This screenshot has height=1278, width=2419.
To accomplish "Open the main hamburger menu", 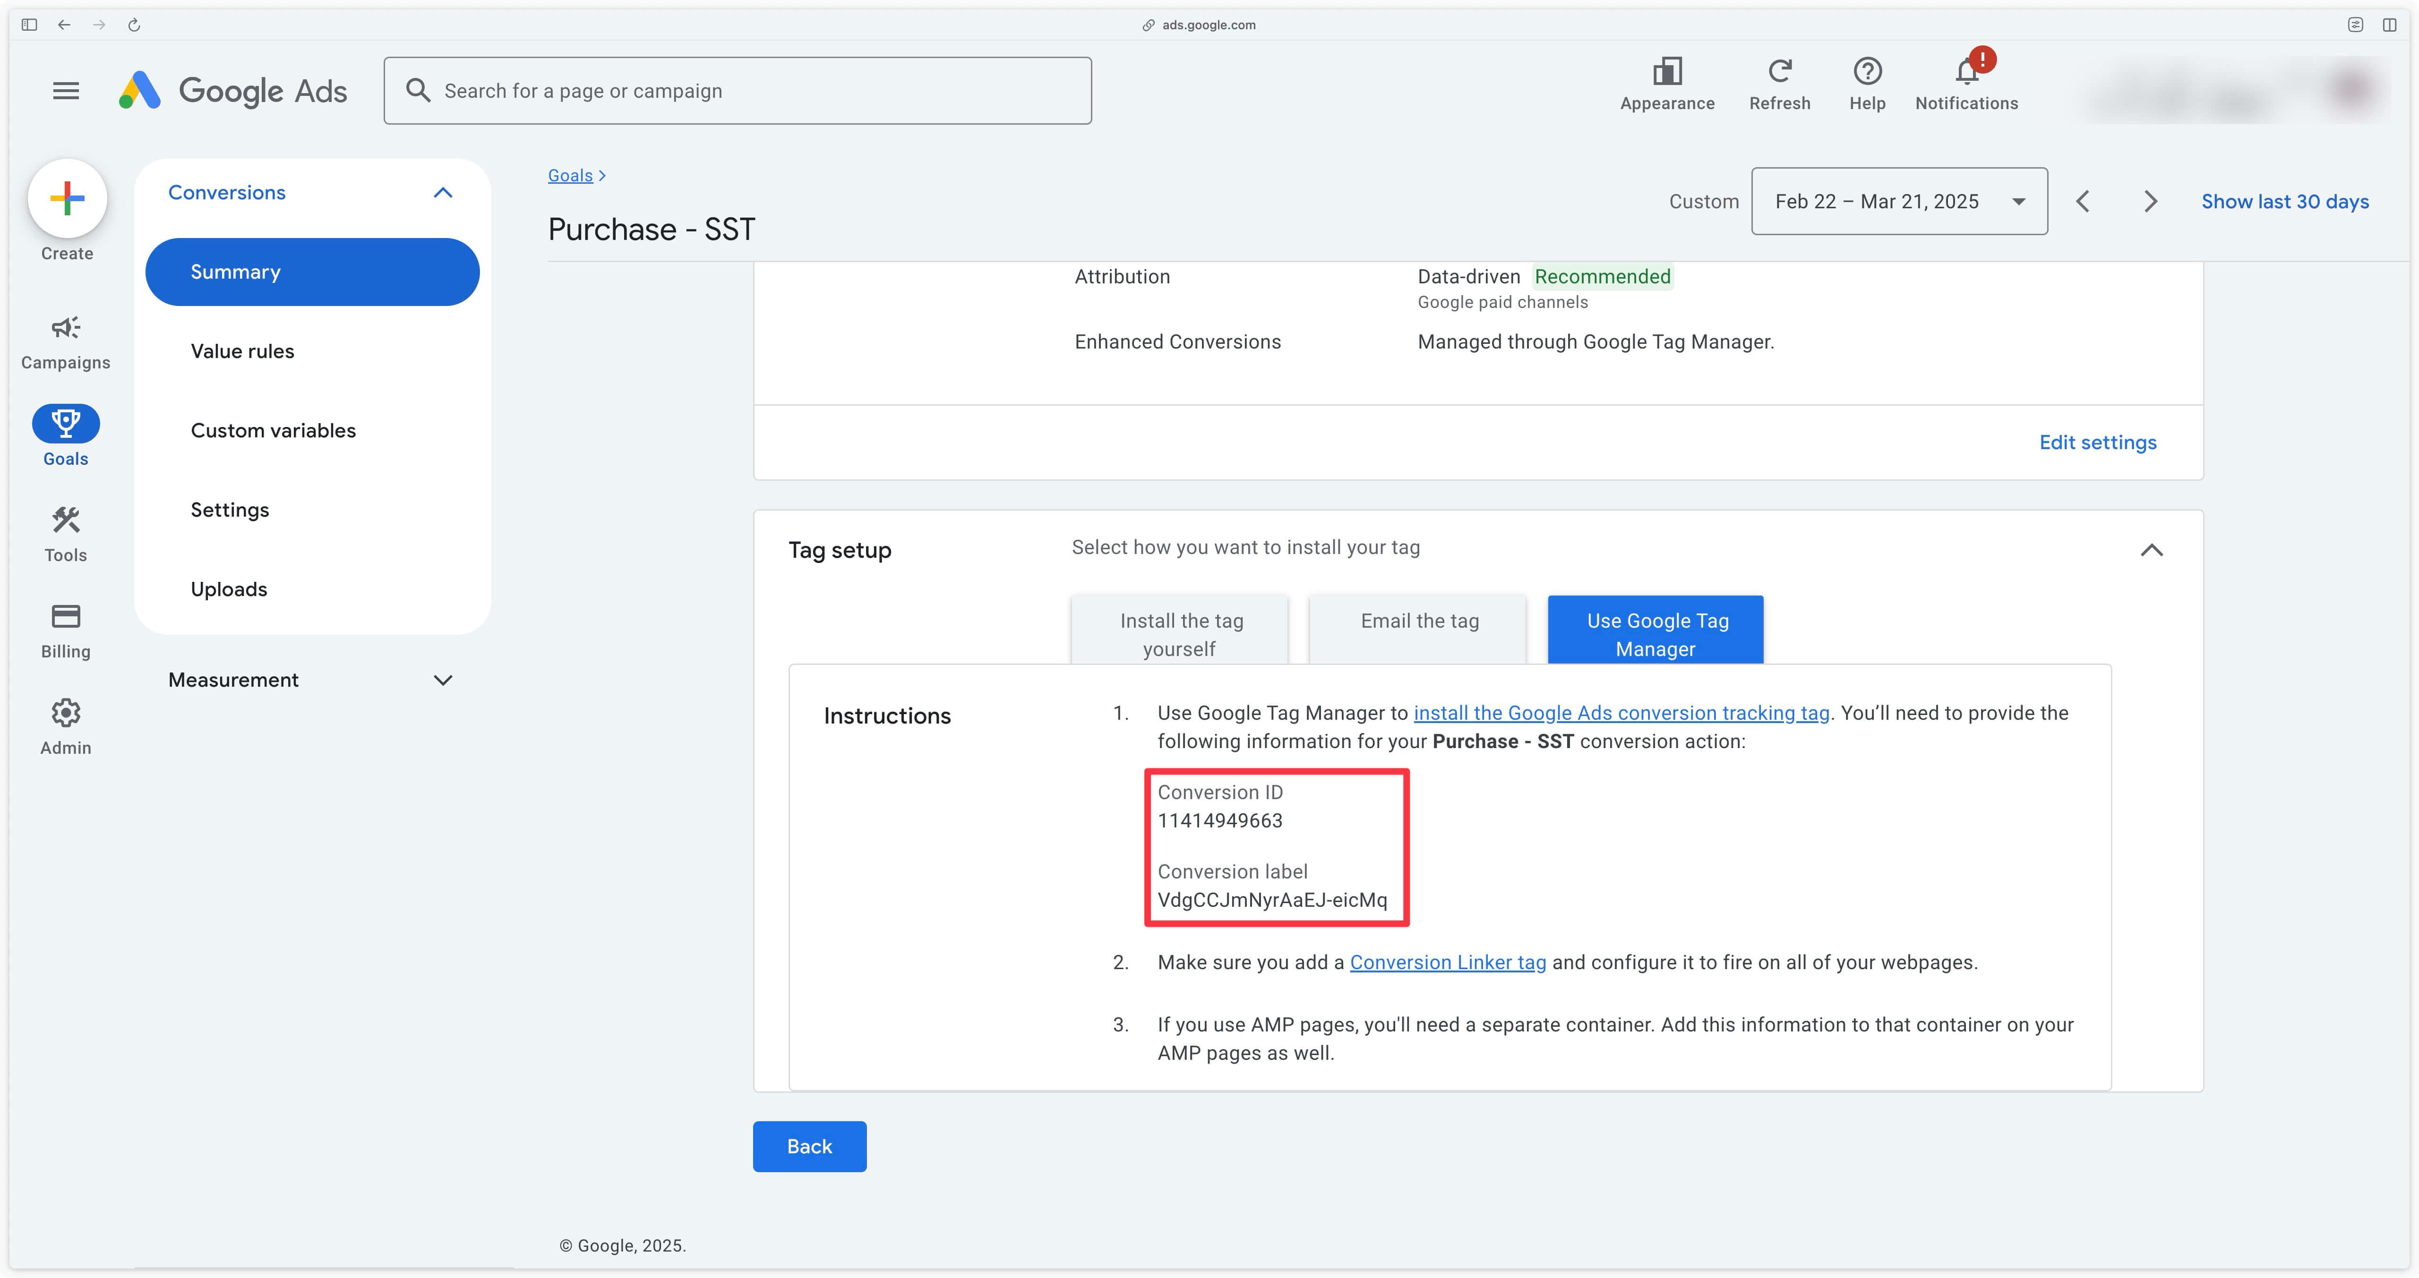I will tap(66, 91).
